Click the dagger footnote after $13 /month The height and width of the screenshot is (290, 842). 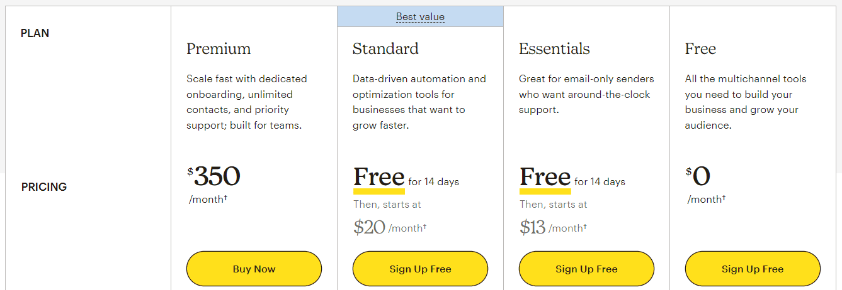click(x=584, y=227)
